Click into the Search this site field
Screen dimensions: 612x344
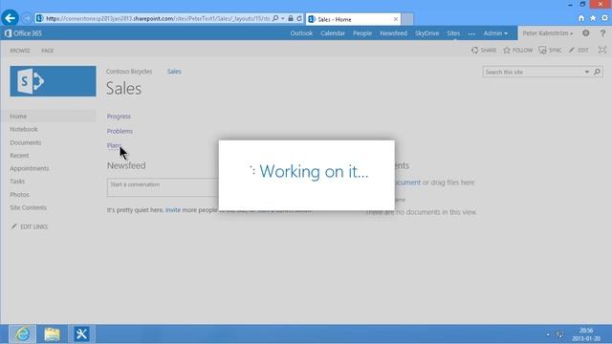pyautogui.click(x=533, y=73)
